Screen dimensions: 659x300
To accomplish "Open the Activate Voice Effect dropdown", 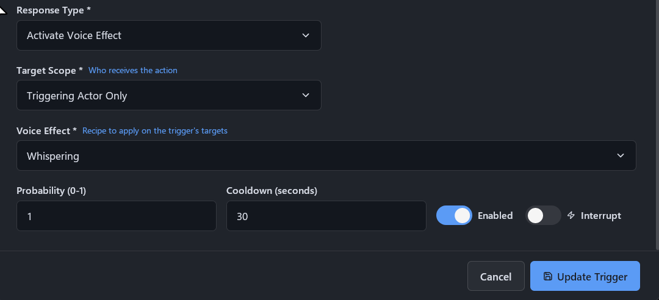I will click(x=169, y=35).
